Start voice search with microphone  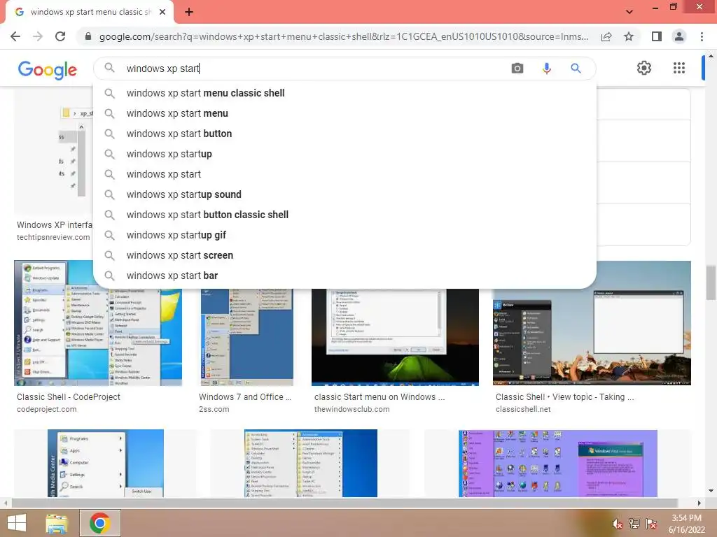pyautogui.click(x=546, y=69)
